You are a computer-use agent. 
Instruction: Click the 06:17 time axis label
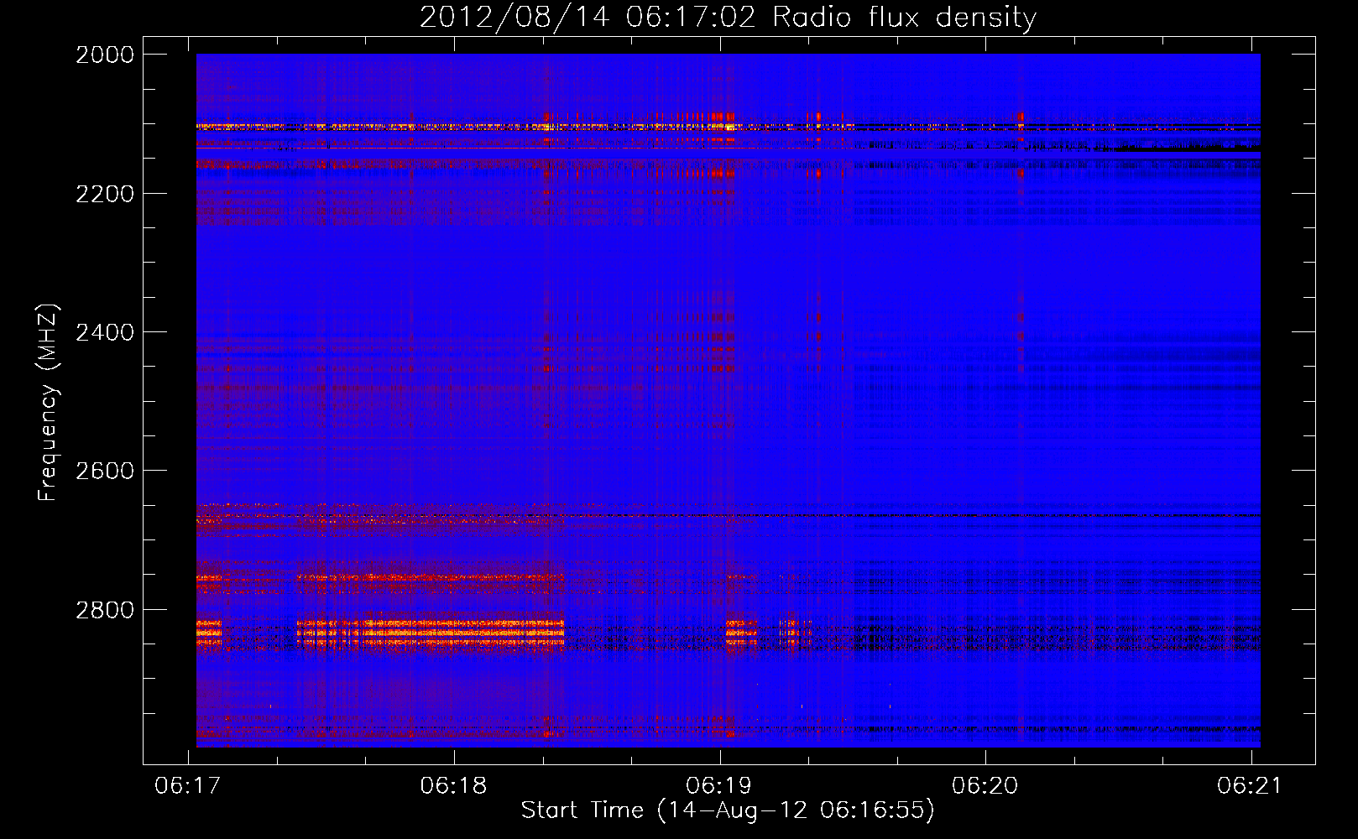pos(189,785)
